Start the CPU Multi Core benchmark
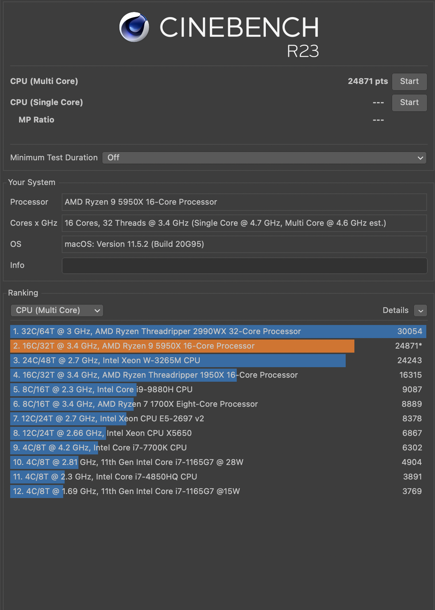 pos(409,81)
